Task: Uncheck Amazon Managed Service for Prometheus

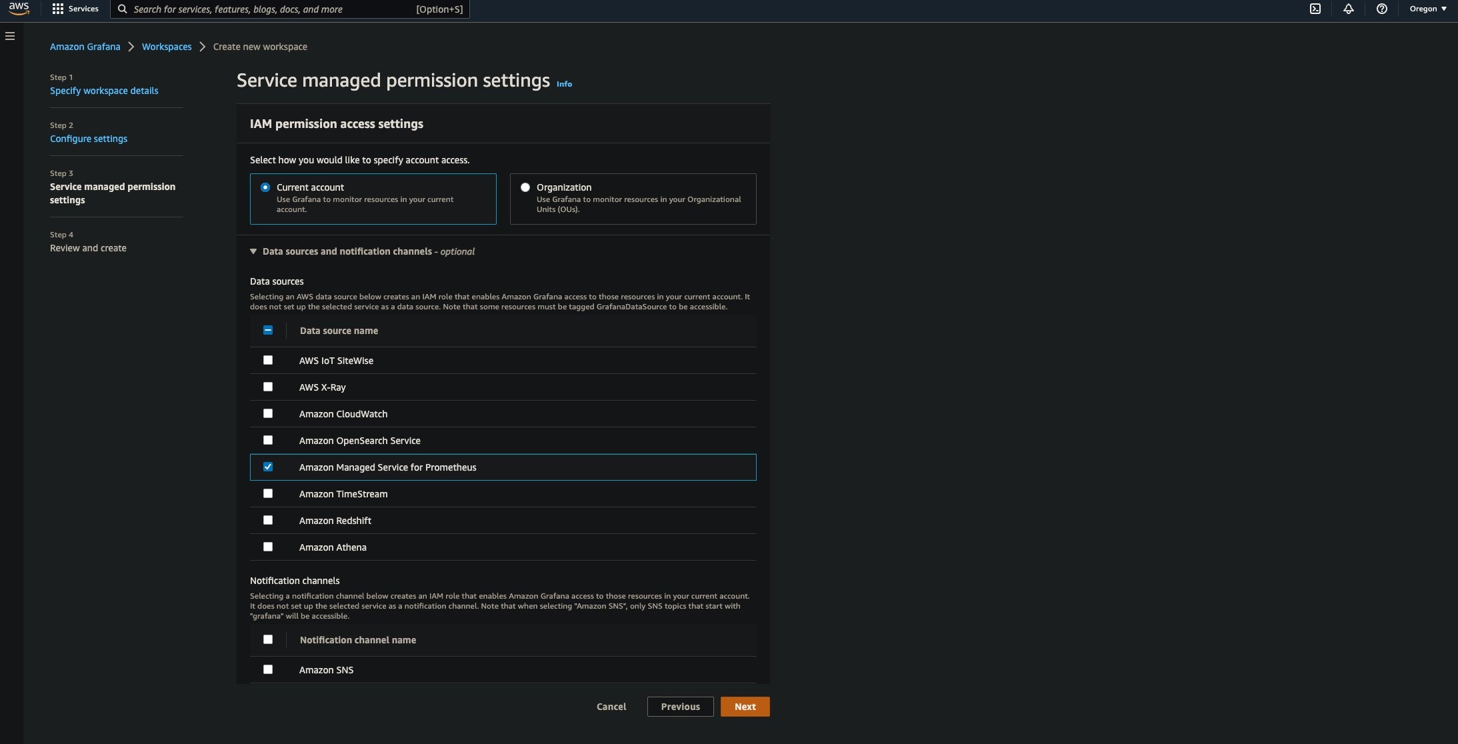Action: point(268,467)
